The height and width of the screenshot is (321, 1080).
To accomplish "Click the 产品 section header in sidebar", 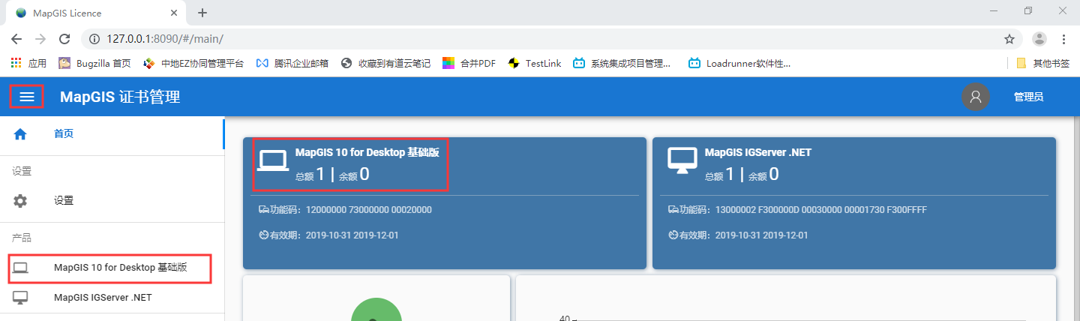I will (x=22, y=238).
